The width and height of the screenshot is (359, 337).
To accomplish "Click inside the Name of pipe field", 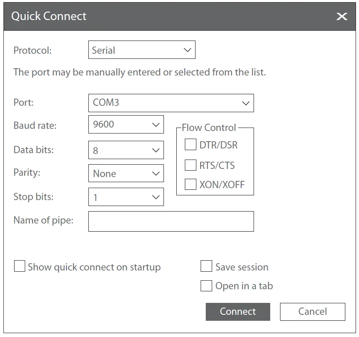I will [171, 221].
